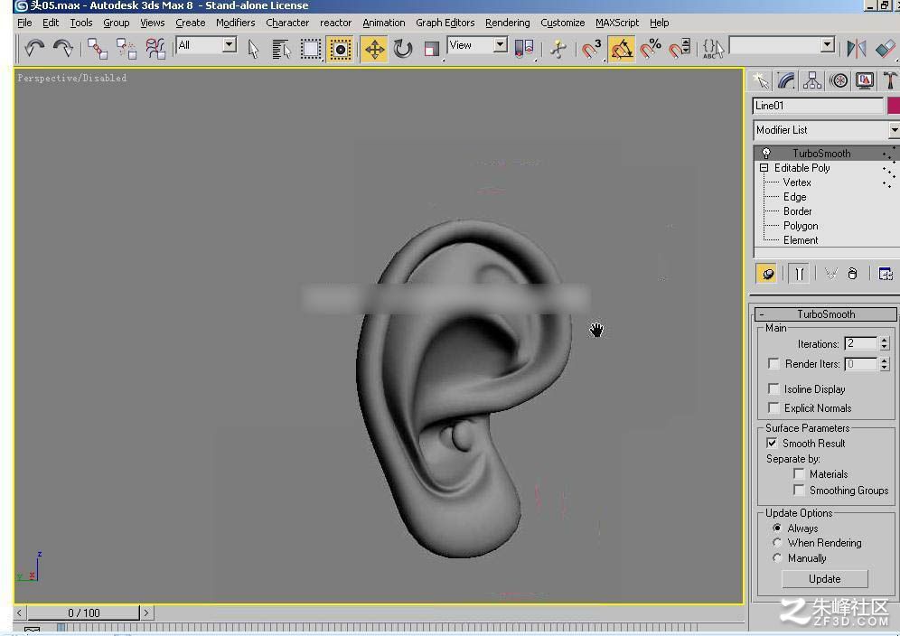Switch to the Create command panel tab
Image resolution: width=900 pixels, height=636 pixels.
761,81
